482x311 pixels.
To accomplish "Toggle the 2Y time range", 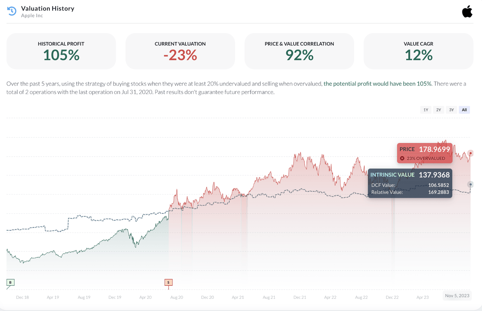I will pos(438,110).
